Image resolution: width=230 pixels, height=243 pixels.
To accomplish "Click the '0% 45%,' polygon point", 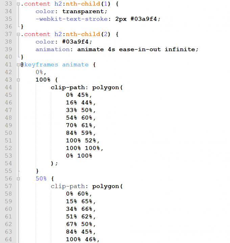I will coord(79,95).
